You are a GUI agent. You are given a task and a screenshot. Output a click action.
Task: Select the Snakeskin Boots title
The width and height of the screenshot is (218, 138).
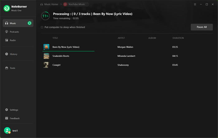(61, 56)
